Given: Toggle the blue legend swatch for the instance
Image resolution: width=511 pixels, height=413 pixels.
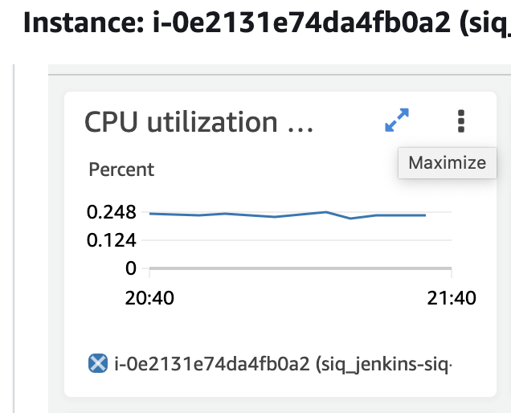Looking at the screenshot, I should [x=98, y=363].
